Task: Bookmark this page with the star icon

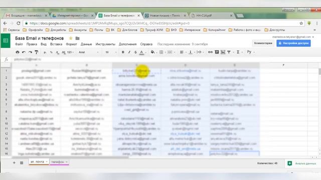Action: click(301, 23)
